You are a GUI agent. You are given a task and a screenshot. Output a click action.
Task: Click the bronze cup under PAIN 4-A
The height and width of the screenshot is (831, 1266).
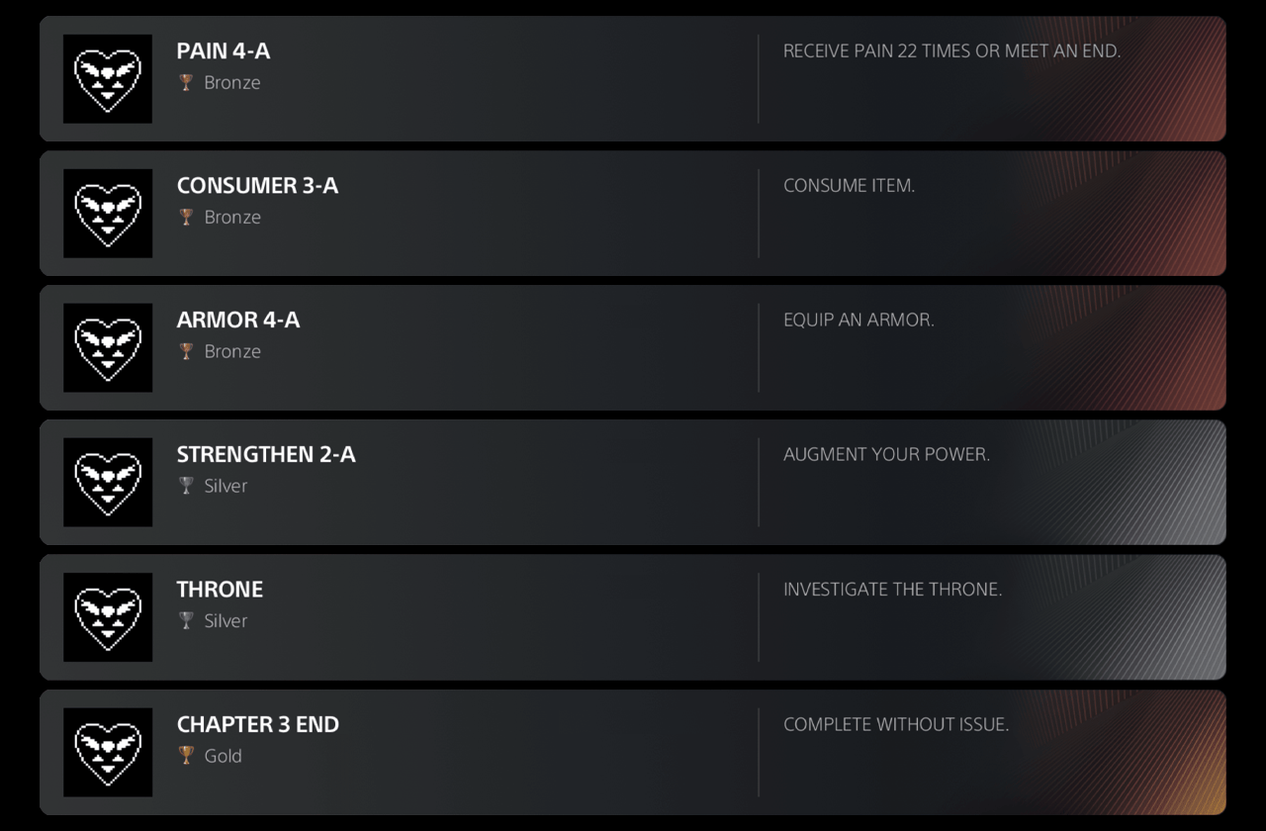(x=186, y=82)
